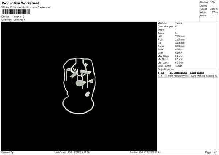Click the Stops value 1
The width and height of the screenshot is (219, 155).
(x=176, y=30)
